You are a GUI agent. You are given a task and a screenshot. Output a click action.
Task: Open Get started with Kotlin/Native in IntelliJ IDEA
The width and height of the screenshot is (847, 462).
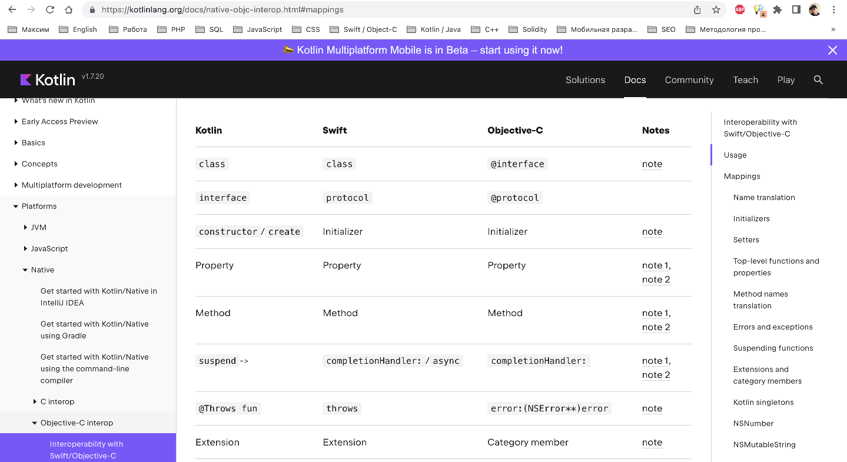[99, 297]
